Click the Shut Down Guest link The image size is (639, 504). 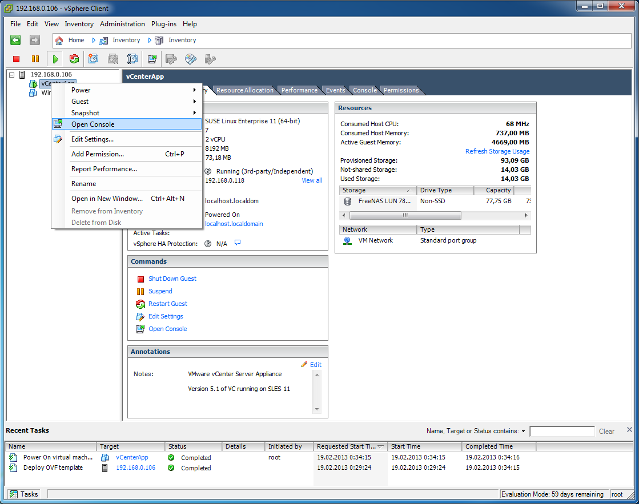[172, 279]
